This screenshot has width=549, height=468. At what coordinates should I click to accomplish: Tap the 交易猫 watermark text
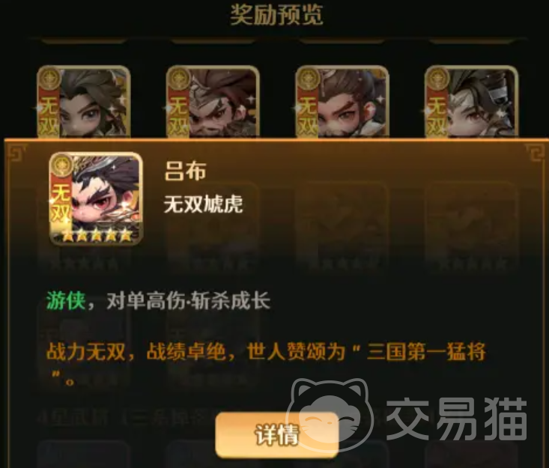click(x=456, y=419)
